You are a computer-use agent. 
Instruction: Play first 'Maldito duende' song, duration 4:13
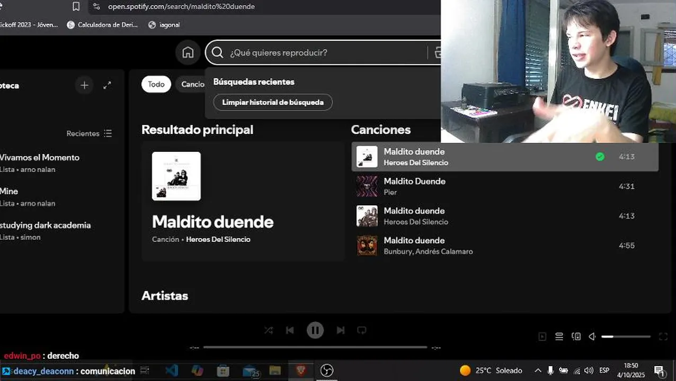[x=505, y=157]
